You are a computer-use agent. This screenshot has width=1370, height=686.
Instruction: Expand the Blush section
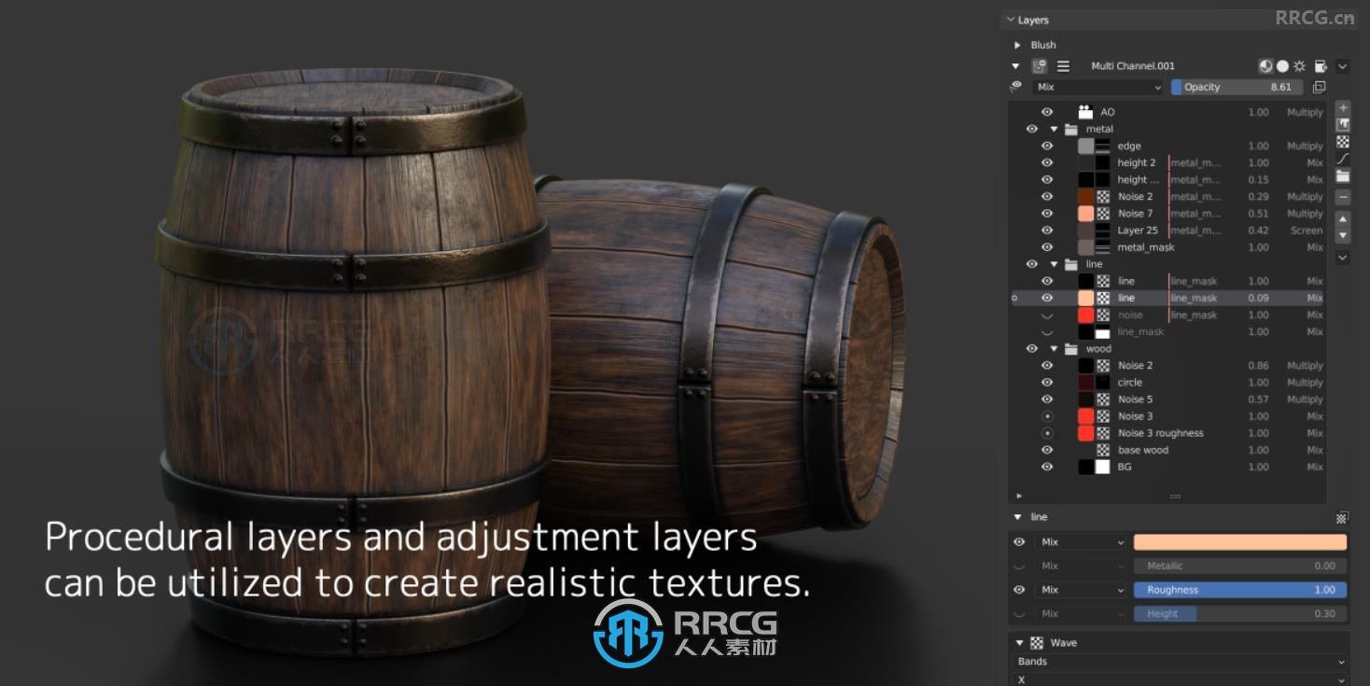[1017, 45]
